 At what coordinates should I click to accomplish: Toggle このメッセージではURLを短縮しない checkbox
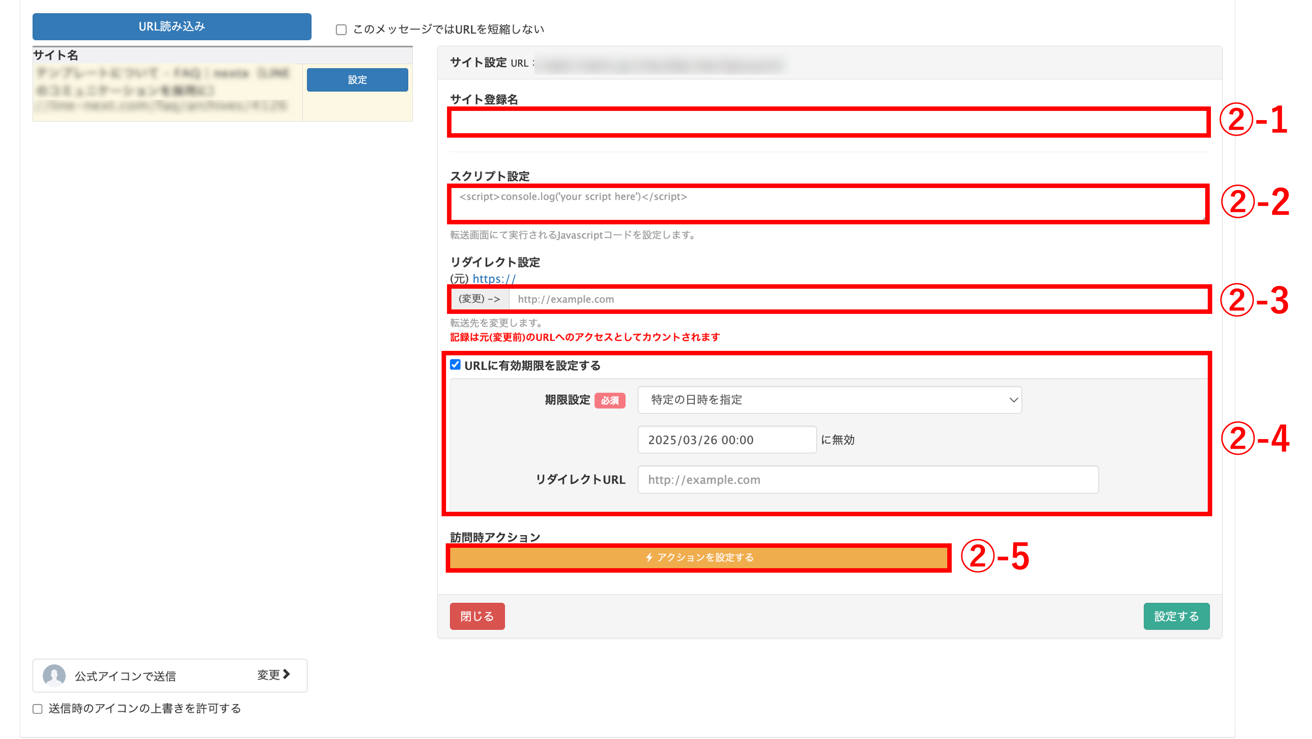[341, 30]
